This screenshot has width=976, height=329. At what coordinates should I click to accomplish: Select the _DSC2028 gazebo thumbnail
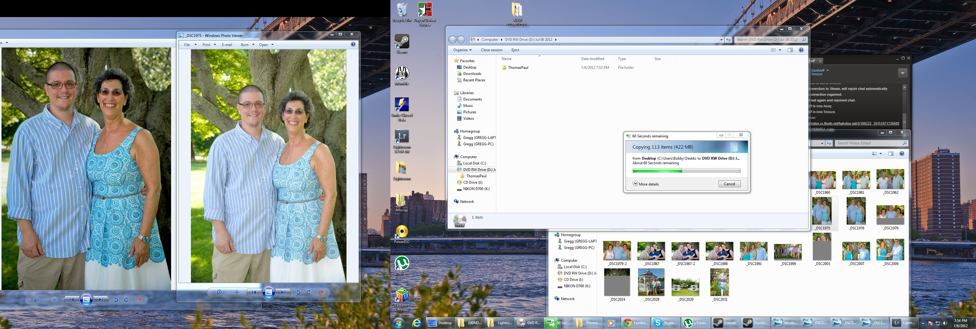point(651,282)
